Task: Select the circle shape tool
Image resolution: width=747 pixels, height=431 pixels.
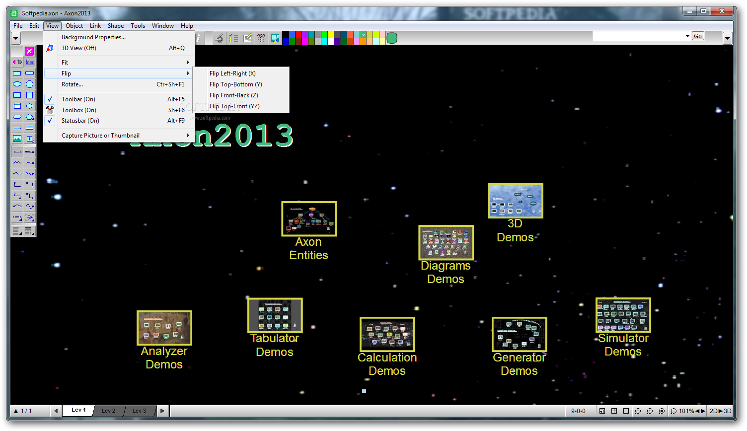Action: click(30, 84)
